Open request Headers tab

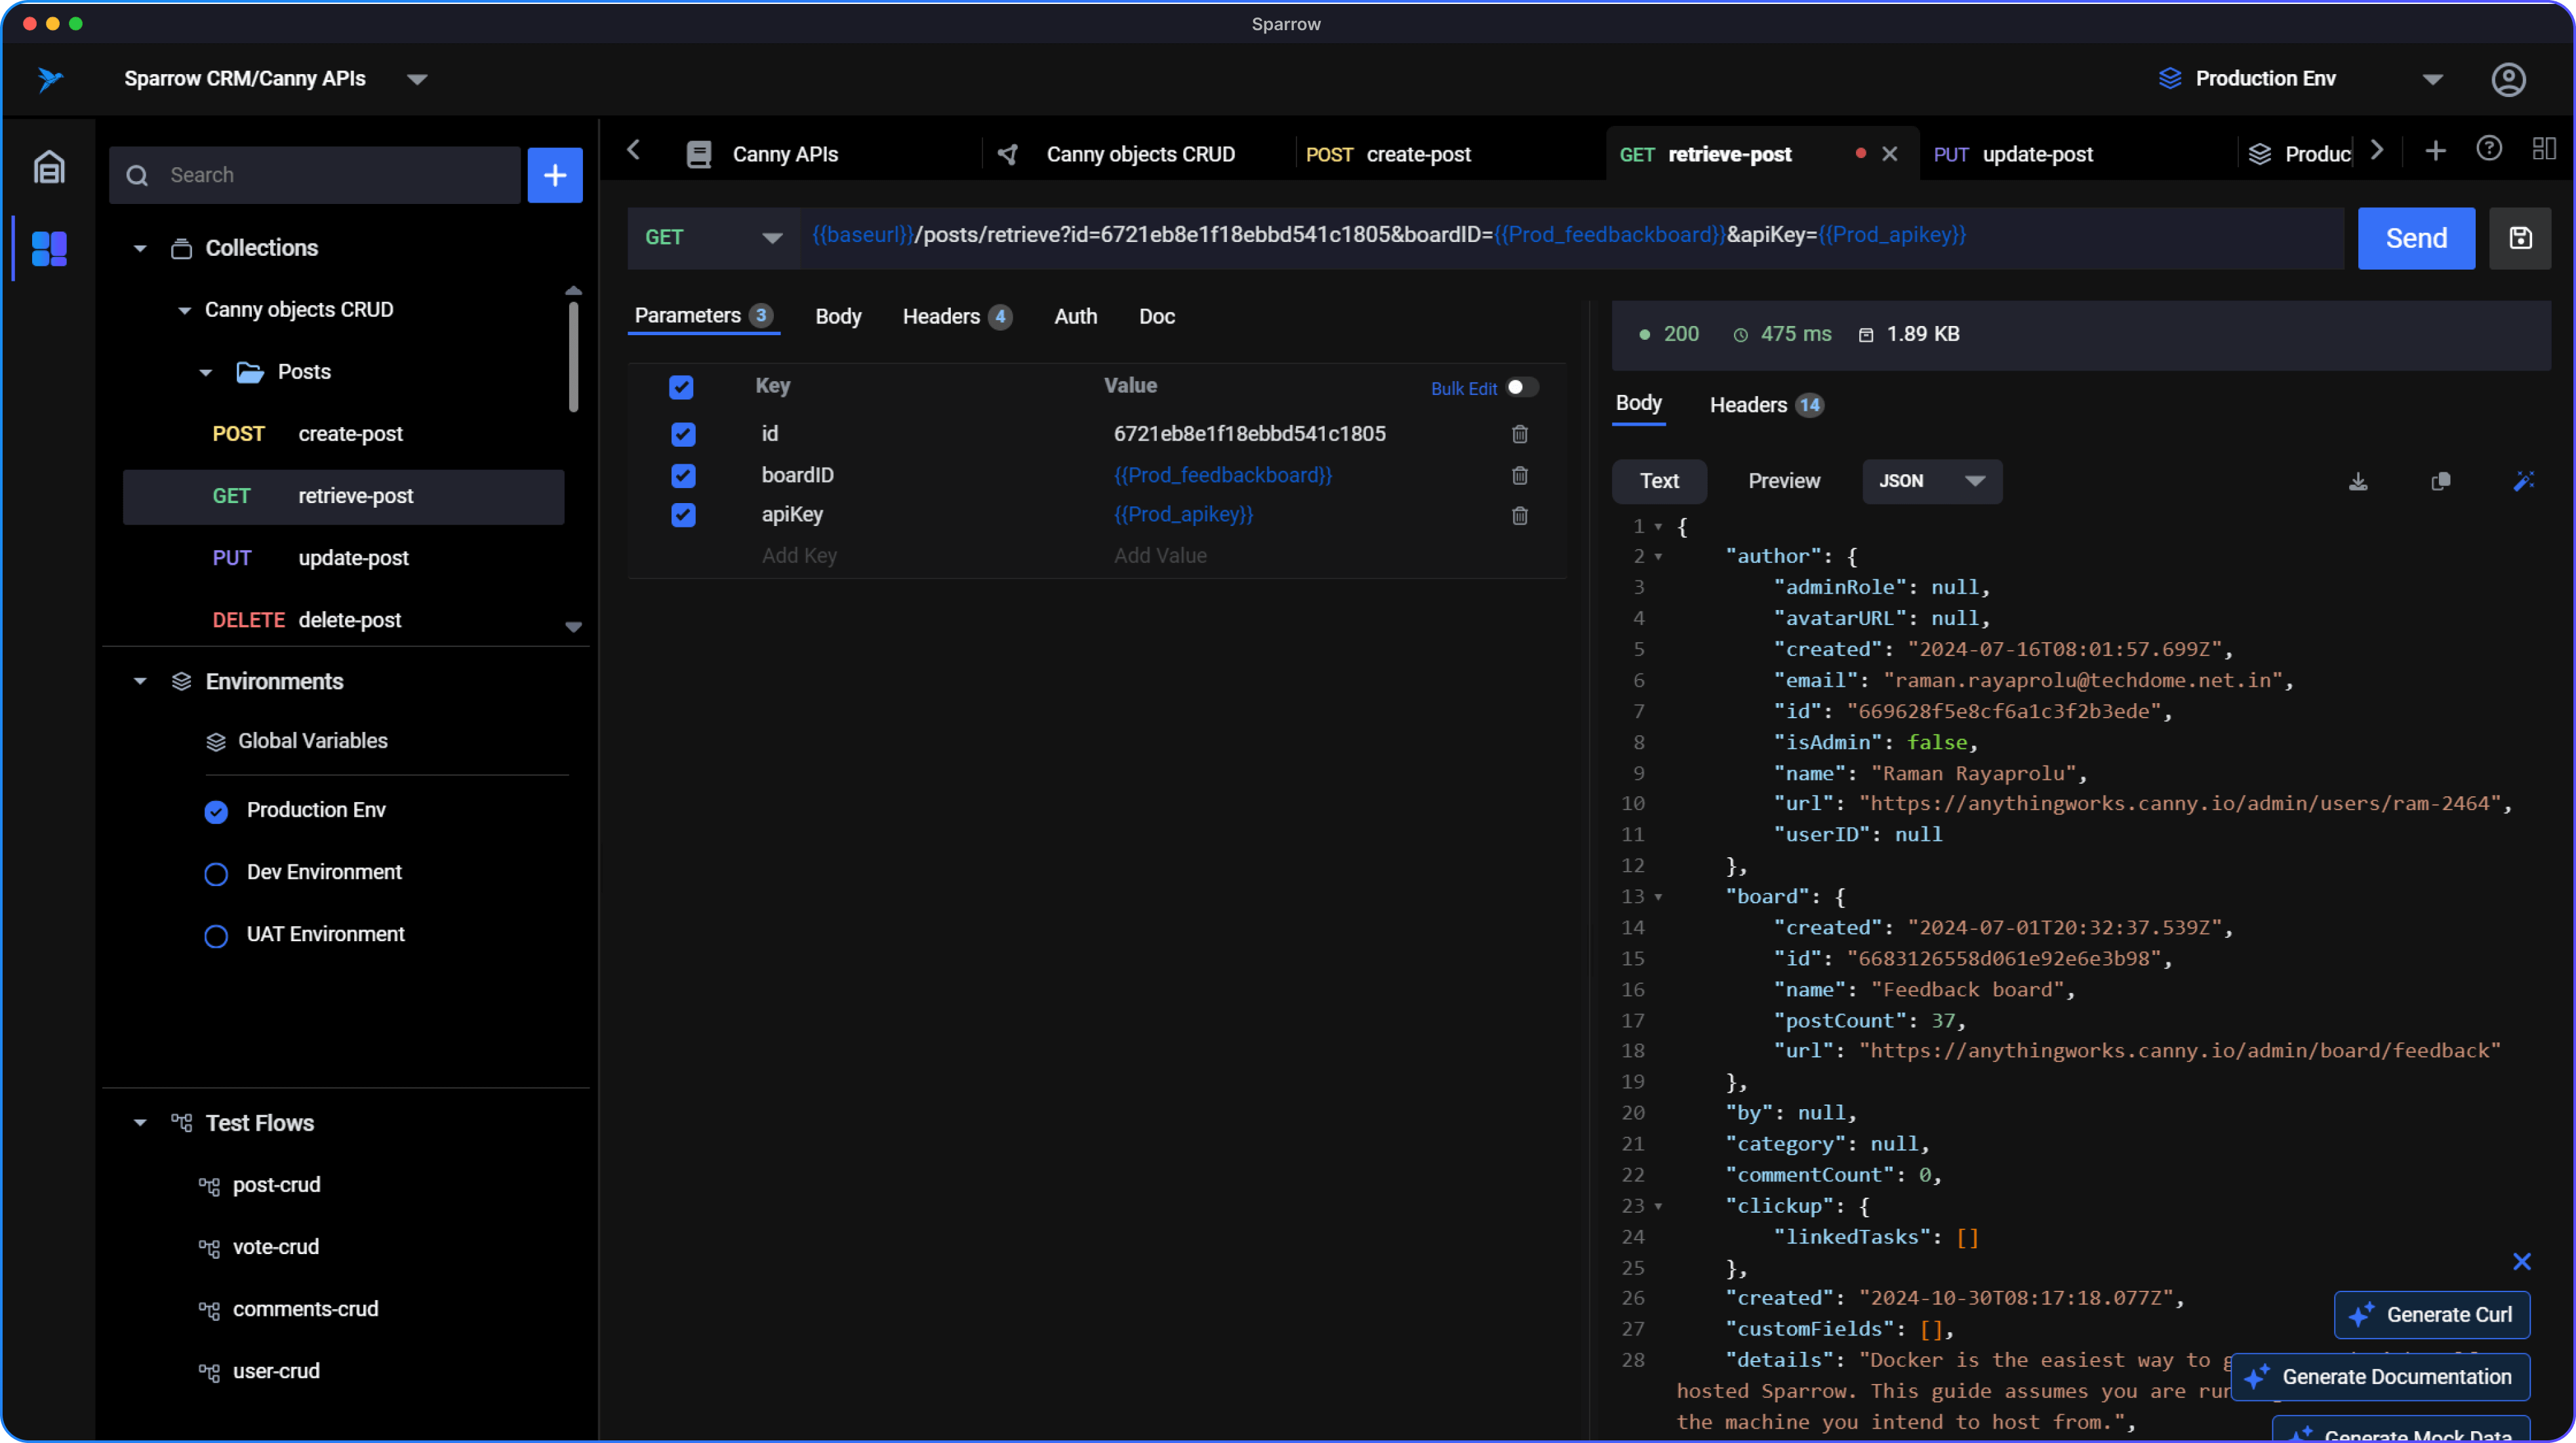pyautogui.click(x=956, y=317)
